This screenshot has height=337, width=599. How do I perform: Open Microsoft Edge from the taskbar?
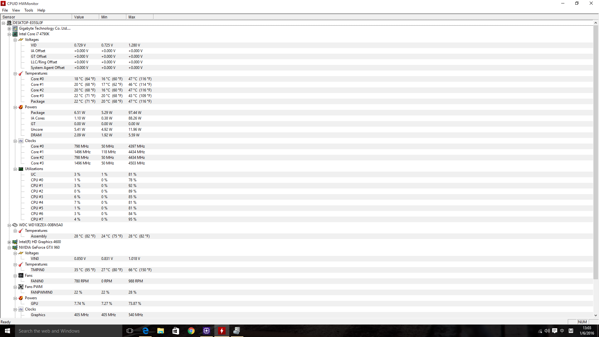145,331
